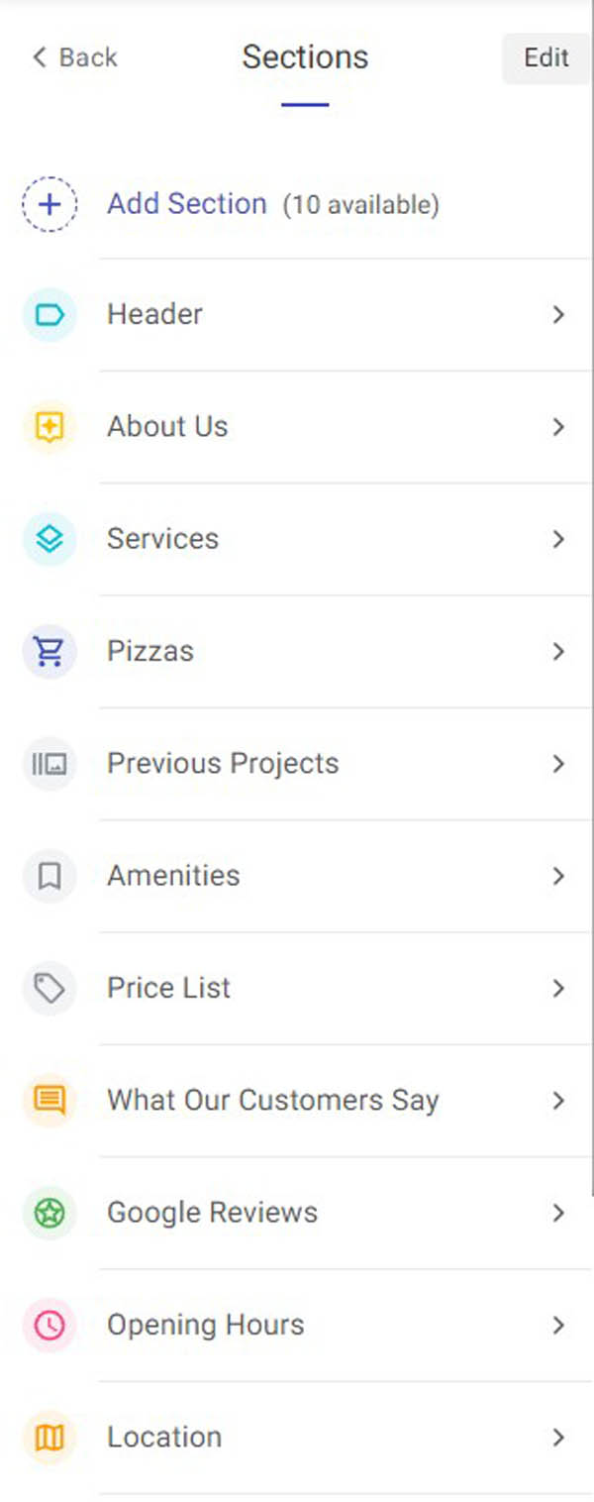The image size is (594, 1502).
Task: Click the Location map icon
Action: (x=49, y=1438)
